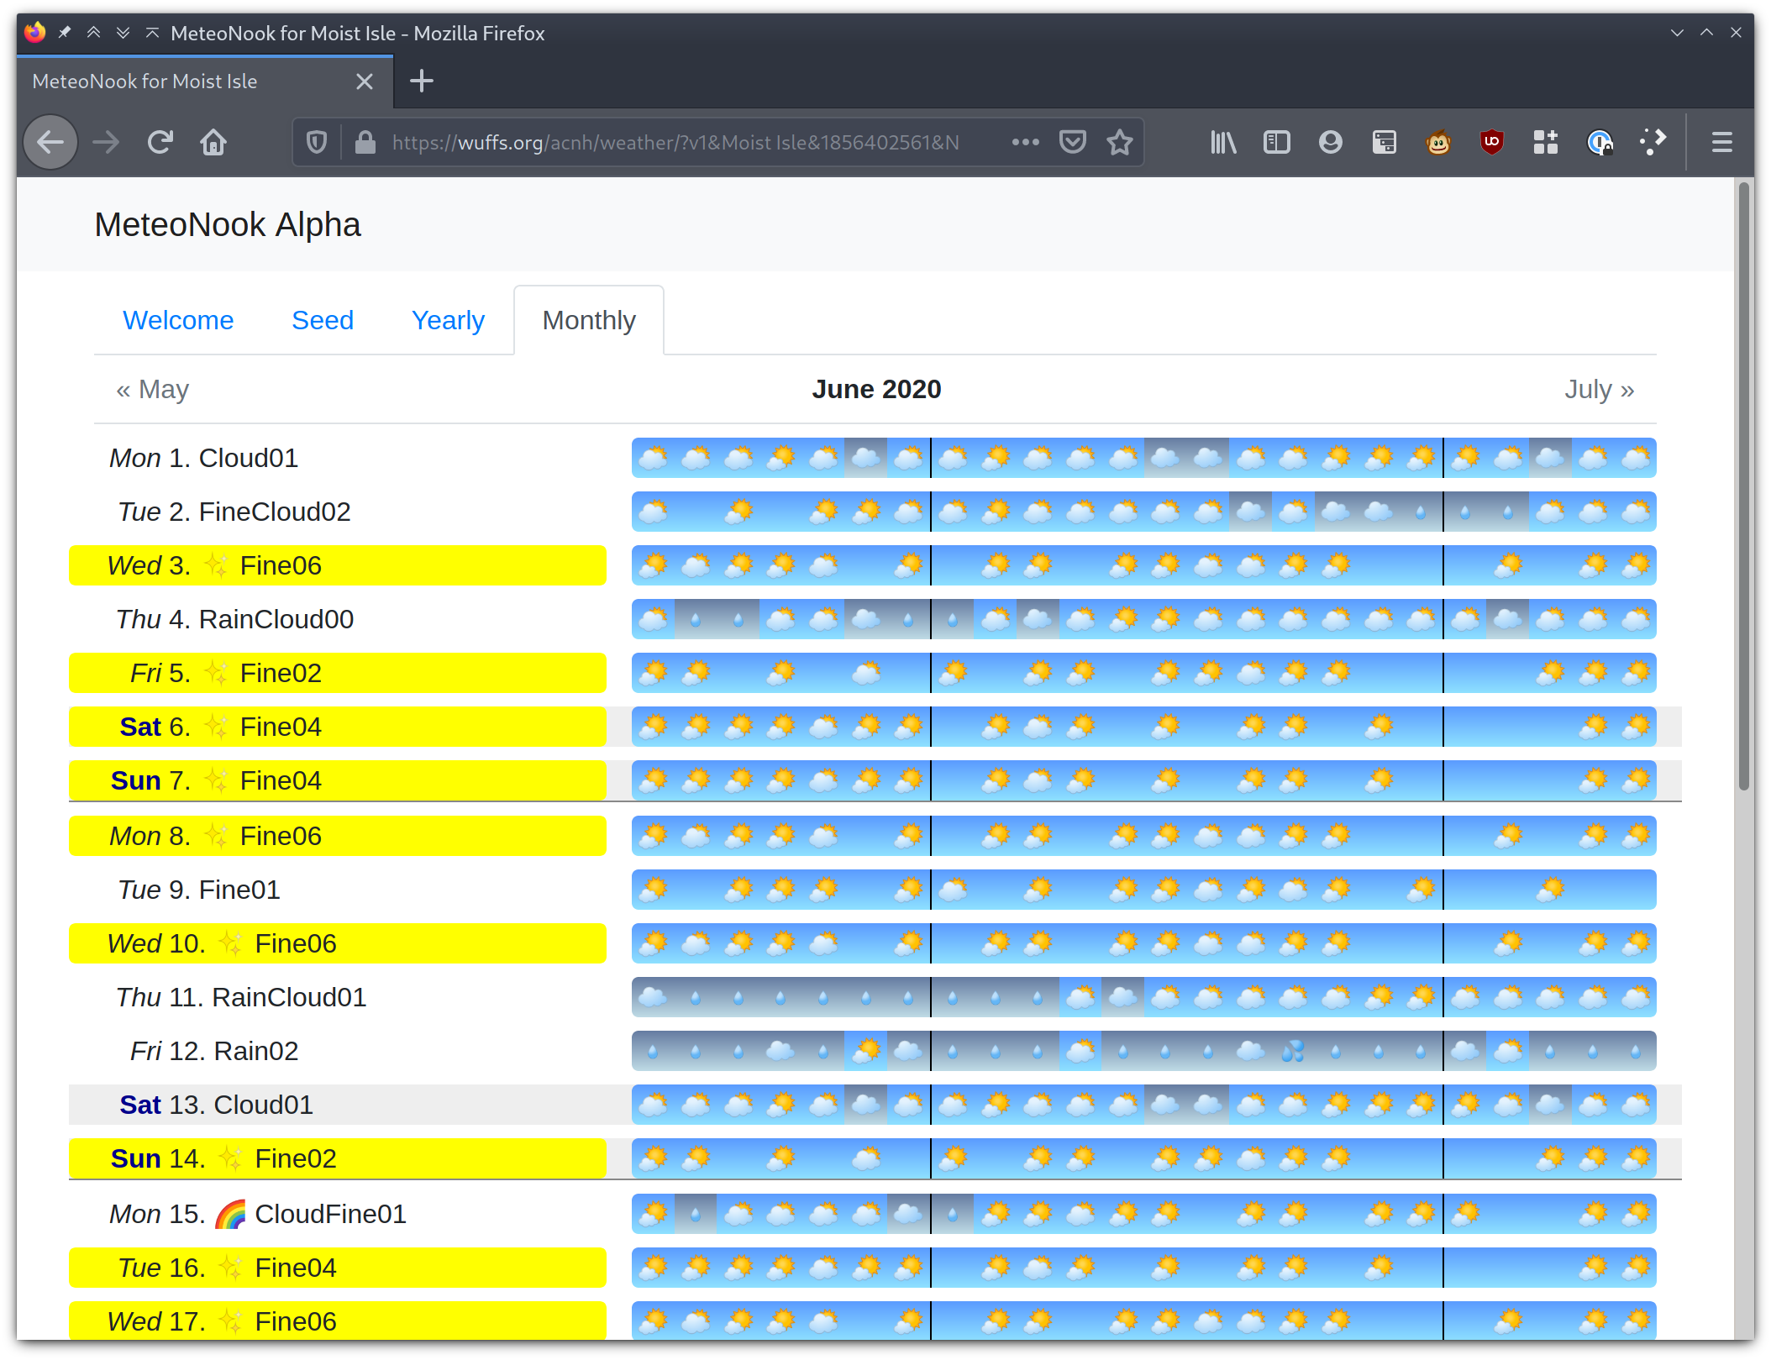The image size is (1771, 1360).
Task: Bookmark this page with the star icon
Action: 1120,142
